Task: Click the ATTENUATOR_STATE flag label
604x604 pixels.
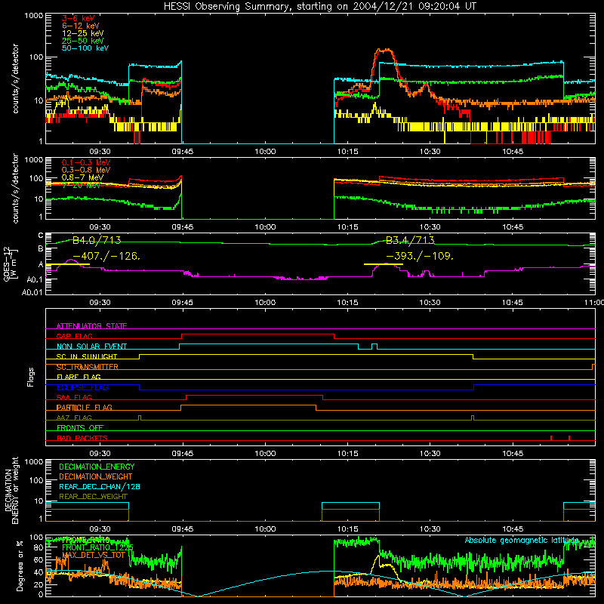Action: click(x=91, y=326)
